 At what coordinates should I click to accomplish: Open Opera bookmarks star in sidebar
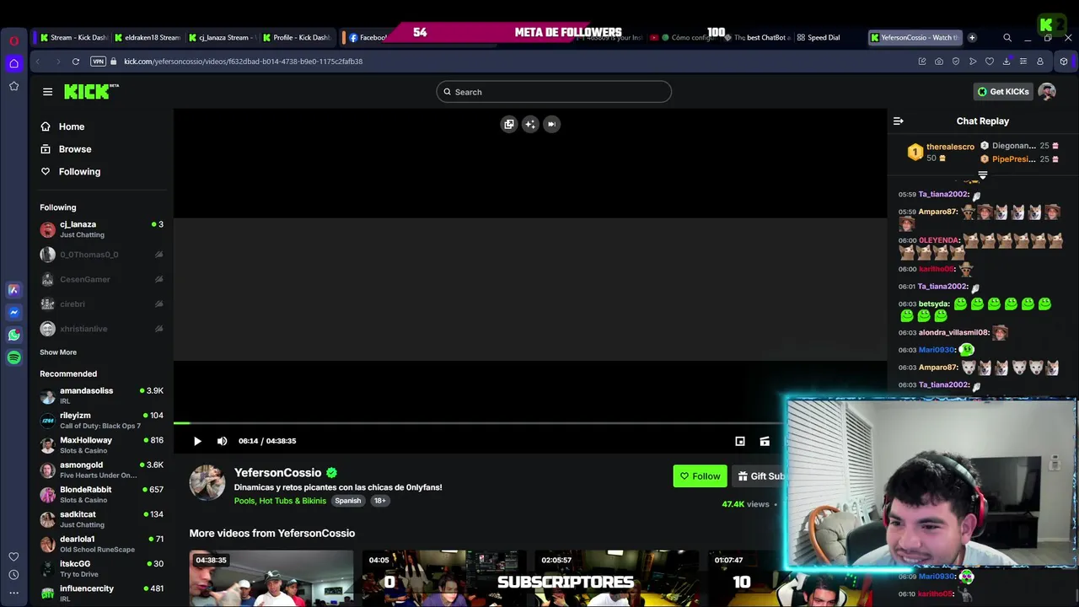13,86
